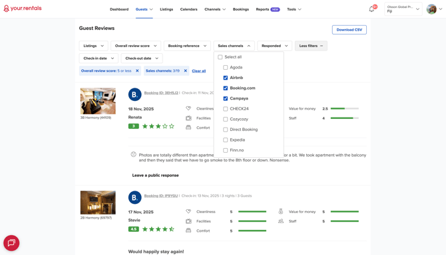The height and width of the screenshot is (255, 446).
Task: Open the Olsson Global account selector
Action: click(x=403, y=9)
